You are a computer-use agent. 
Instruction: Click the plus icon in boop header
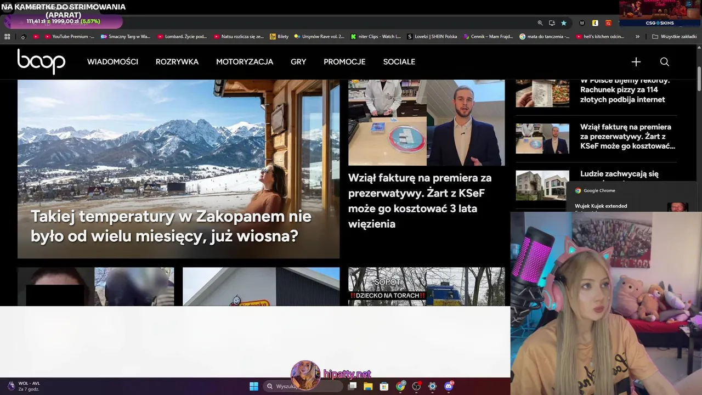point(636,62)
